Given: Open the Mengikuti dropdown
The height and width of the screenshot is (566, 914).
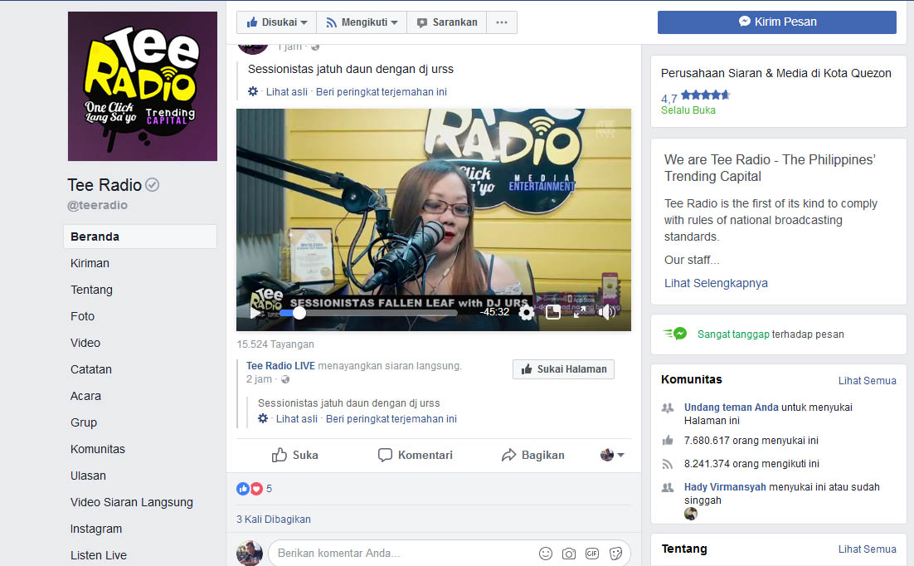Looking at the screenshot, I should coord(361,22).
